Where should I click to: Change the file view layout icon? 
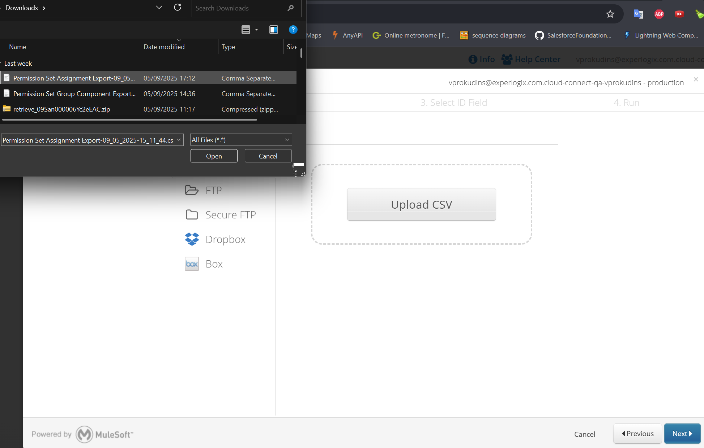tap(246, 30)
